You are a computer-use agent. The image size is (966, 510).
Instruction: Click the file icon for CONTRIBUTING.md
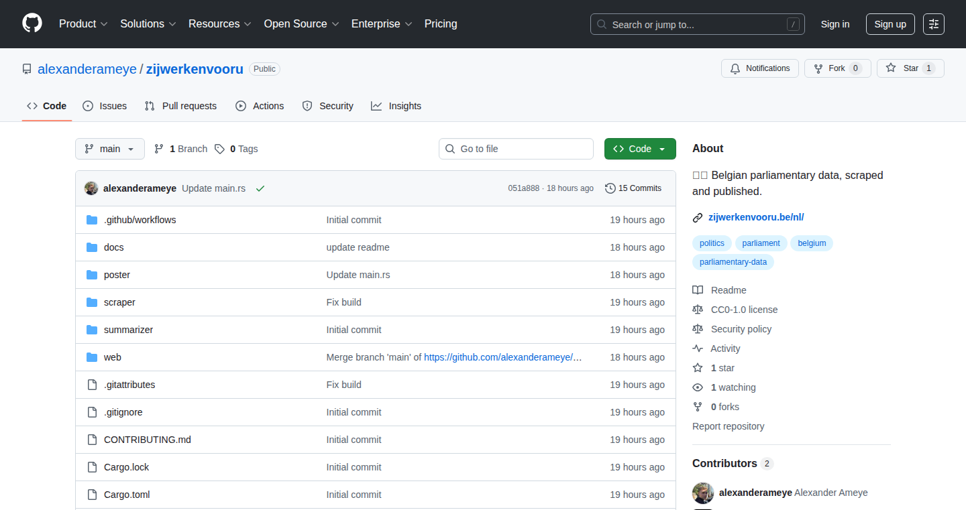tap(92, 440)
